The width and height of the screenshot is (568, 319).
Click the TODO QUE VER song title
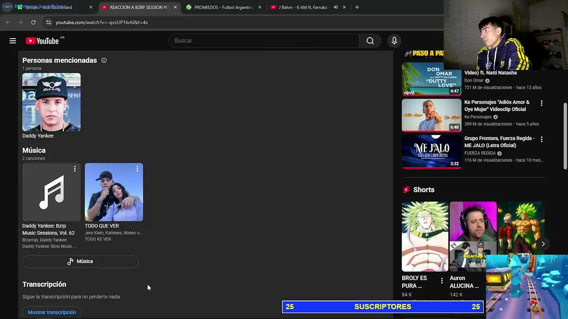click(102, 226)
